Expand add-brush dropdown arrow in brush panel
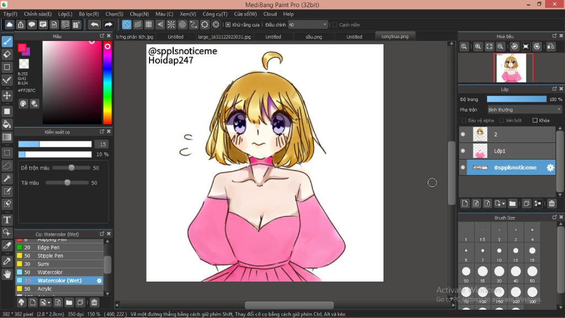The image size is (565, 318). 49,303
